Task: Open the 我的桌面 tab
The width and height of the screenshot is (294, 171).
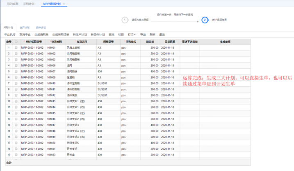Action: pyautogui.click(x=13, y=4)
